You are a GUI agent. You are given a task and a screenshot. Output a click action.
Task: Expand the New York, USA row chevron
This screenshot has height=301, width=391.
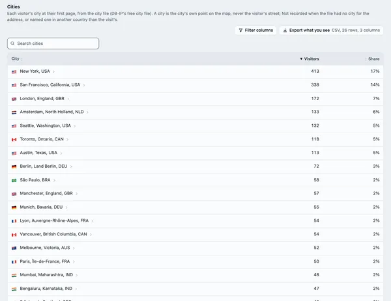point(53,72)
